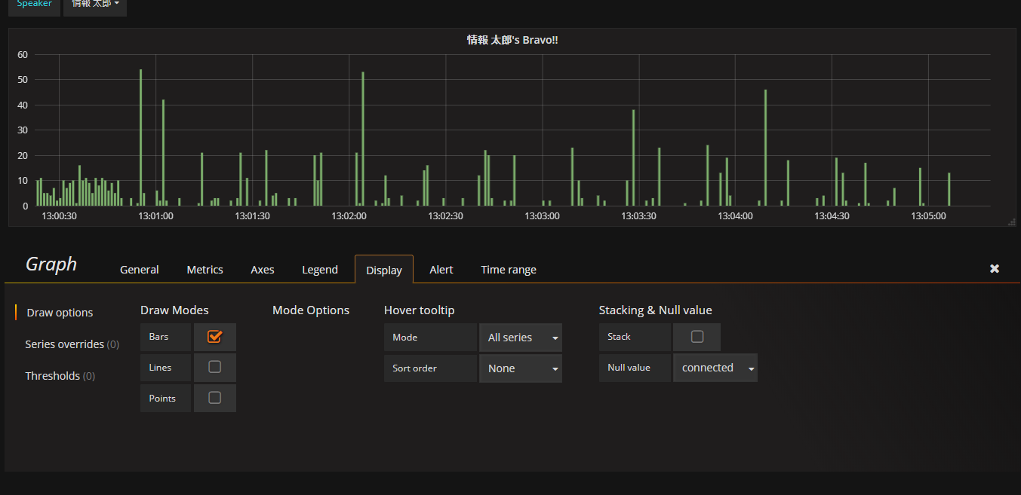Open the speaker name dropdown

coord(95,5)
